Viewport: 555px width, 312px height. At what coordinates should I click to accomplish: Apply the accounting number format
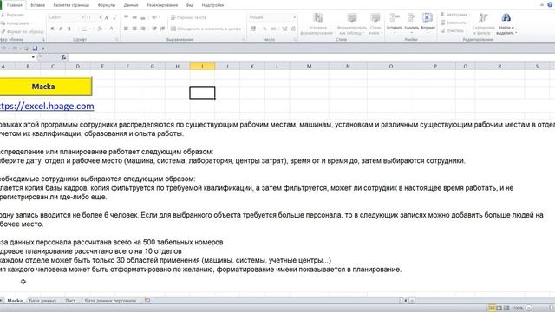tap(253, 29)
